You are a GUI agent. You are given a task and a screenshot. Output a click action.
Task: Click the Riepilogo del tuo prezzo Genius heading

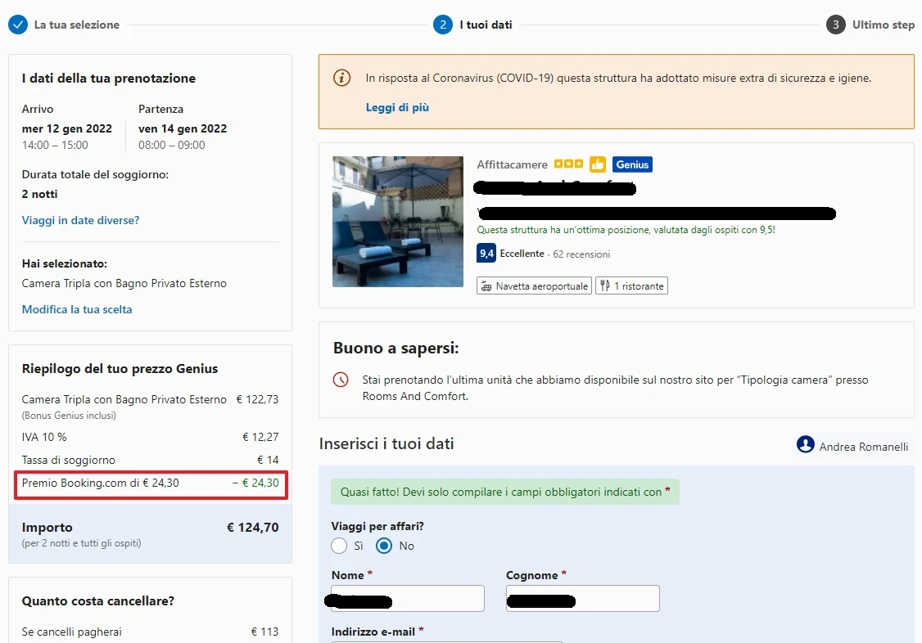point(120,369)
